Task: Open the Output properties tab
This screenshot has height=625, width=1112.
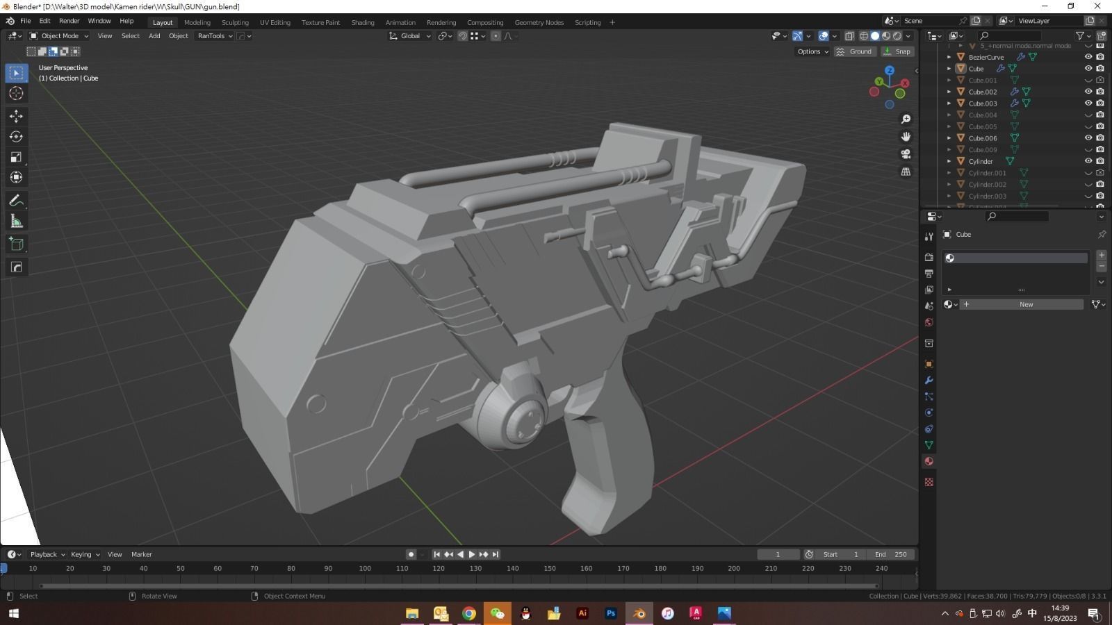Action: 929,274
